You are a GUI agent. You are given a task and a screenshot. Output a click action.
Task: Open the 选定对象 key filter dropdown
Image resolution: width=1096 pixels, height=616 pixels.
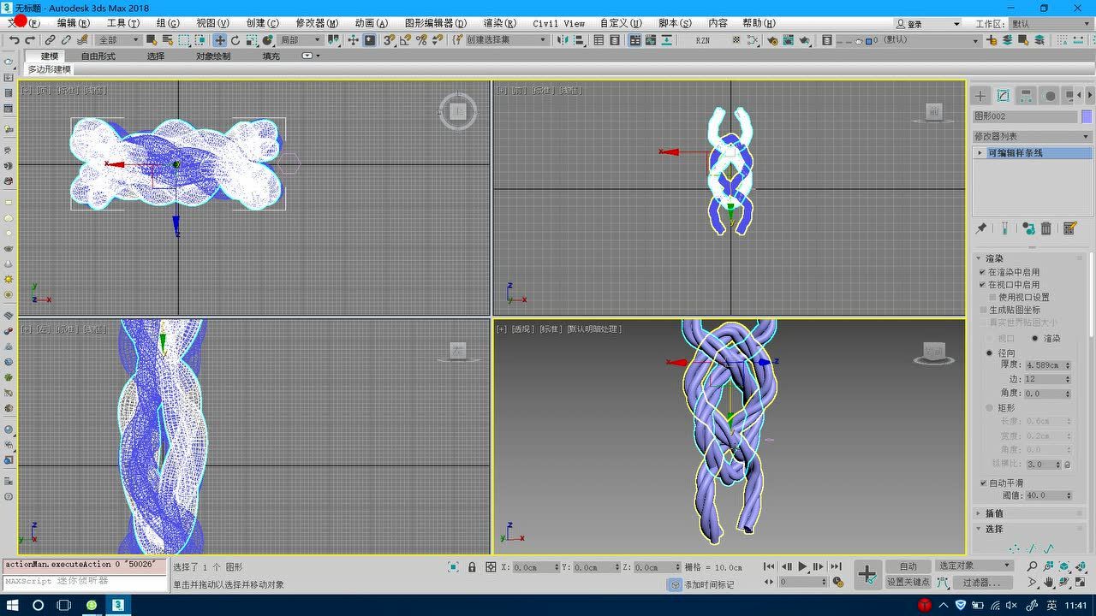click(x=974, y=566)
